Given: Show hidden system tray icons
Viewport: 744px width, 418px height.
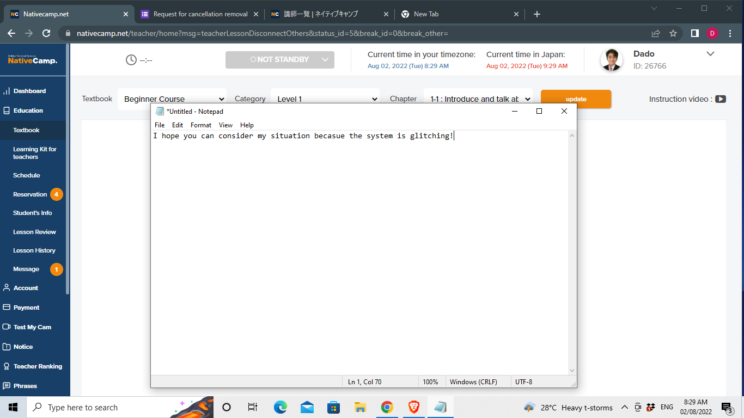Looking at the screenshot, I should click(x=625, y=407).
